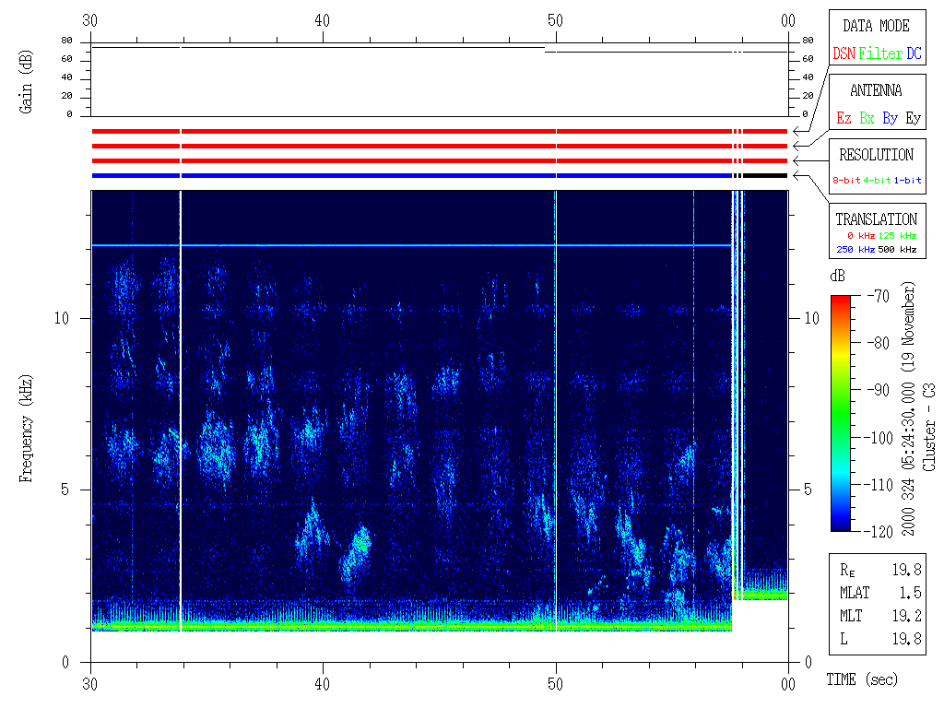The image size is (944, 708).
Task: Click the -80 value on color scale
Action: tap(879, 343)
